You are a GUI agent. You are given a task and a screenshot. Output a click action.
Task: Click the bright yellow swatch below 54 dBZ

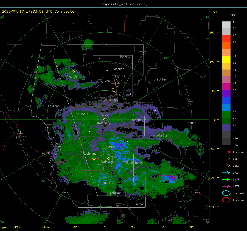226,59
